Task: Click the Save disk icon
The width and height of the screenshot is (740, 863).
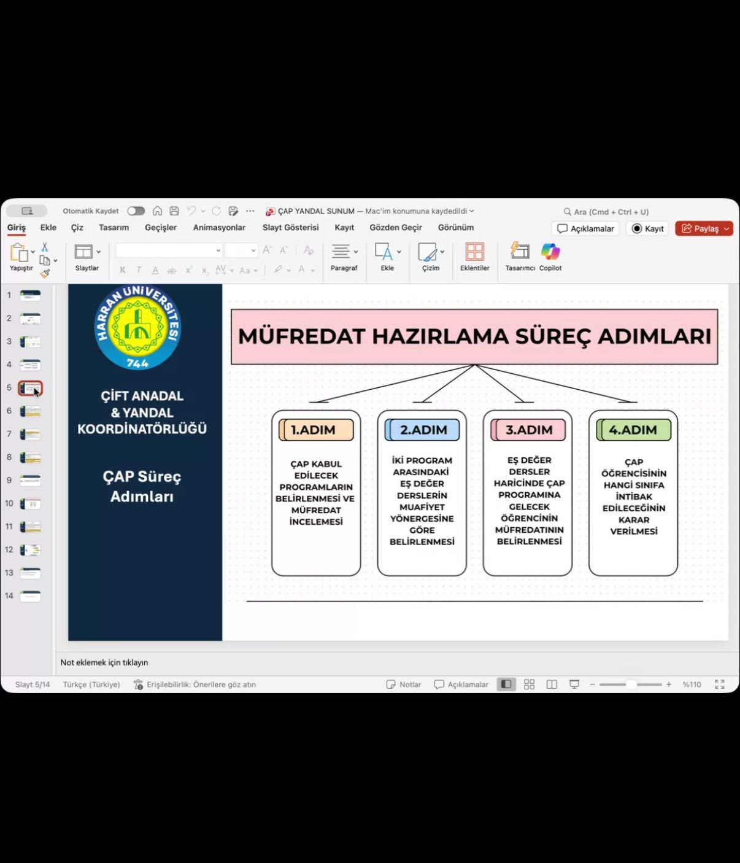Action: (174, 211)
